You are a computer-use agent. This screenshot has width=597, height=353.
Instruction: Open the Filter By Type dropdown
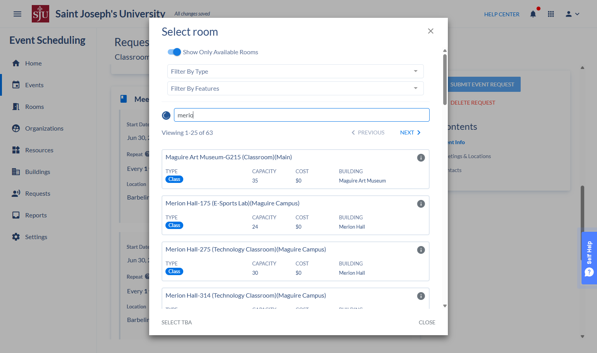pos(295,71)
